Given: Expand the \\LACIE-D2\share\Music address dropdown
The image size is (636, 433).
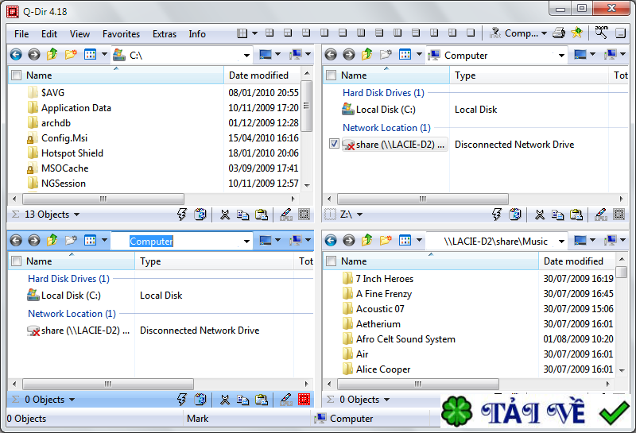Looking at the screenshot, I should [561, 242].
